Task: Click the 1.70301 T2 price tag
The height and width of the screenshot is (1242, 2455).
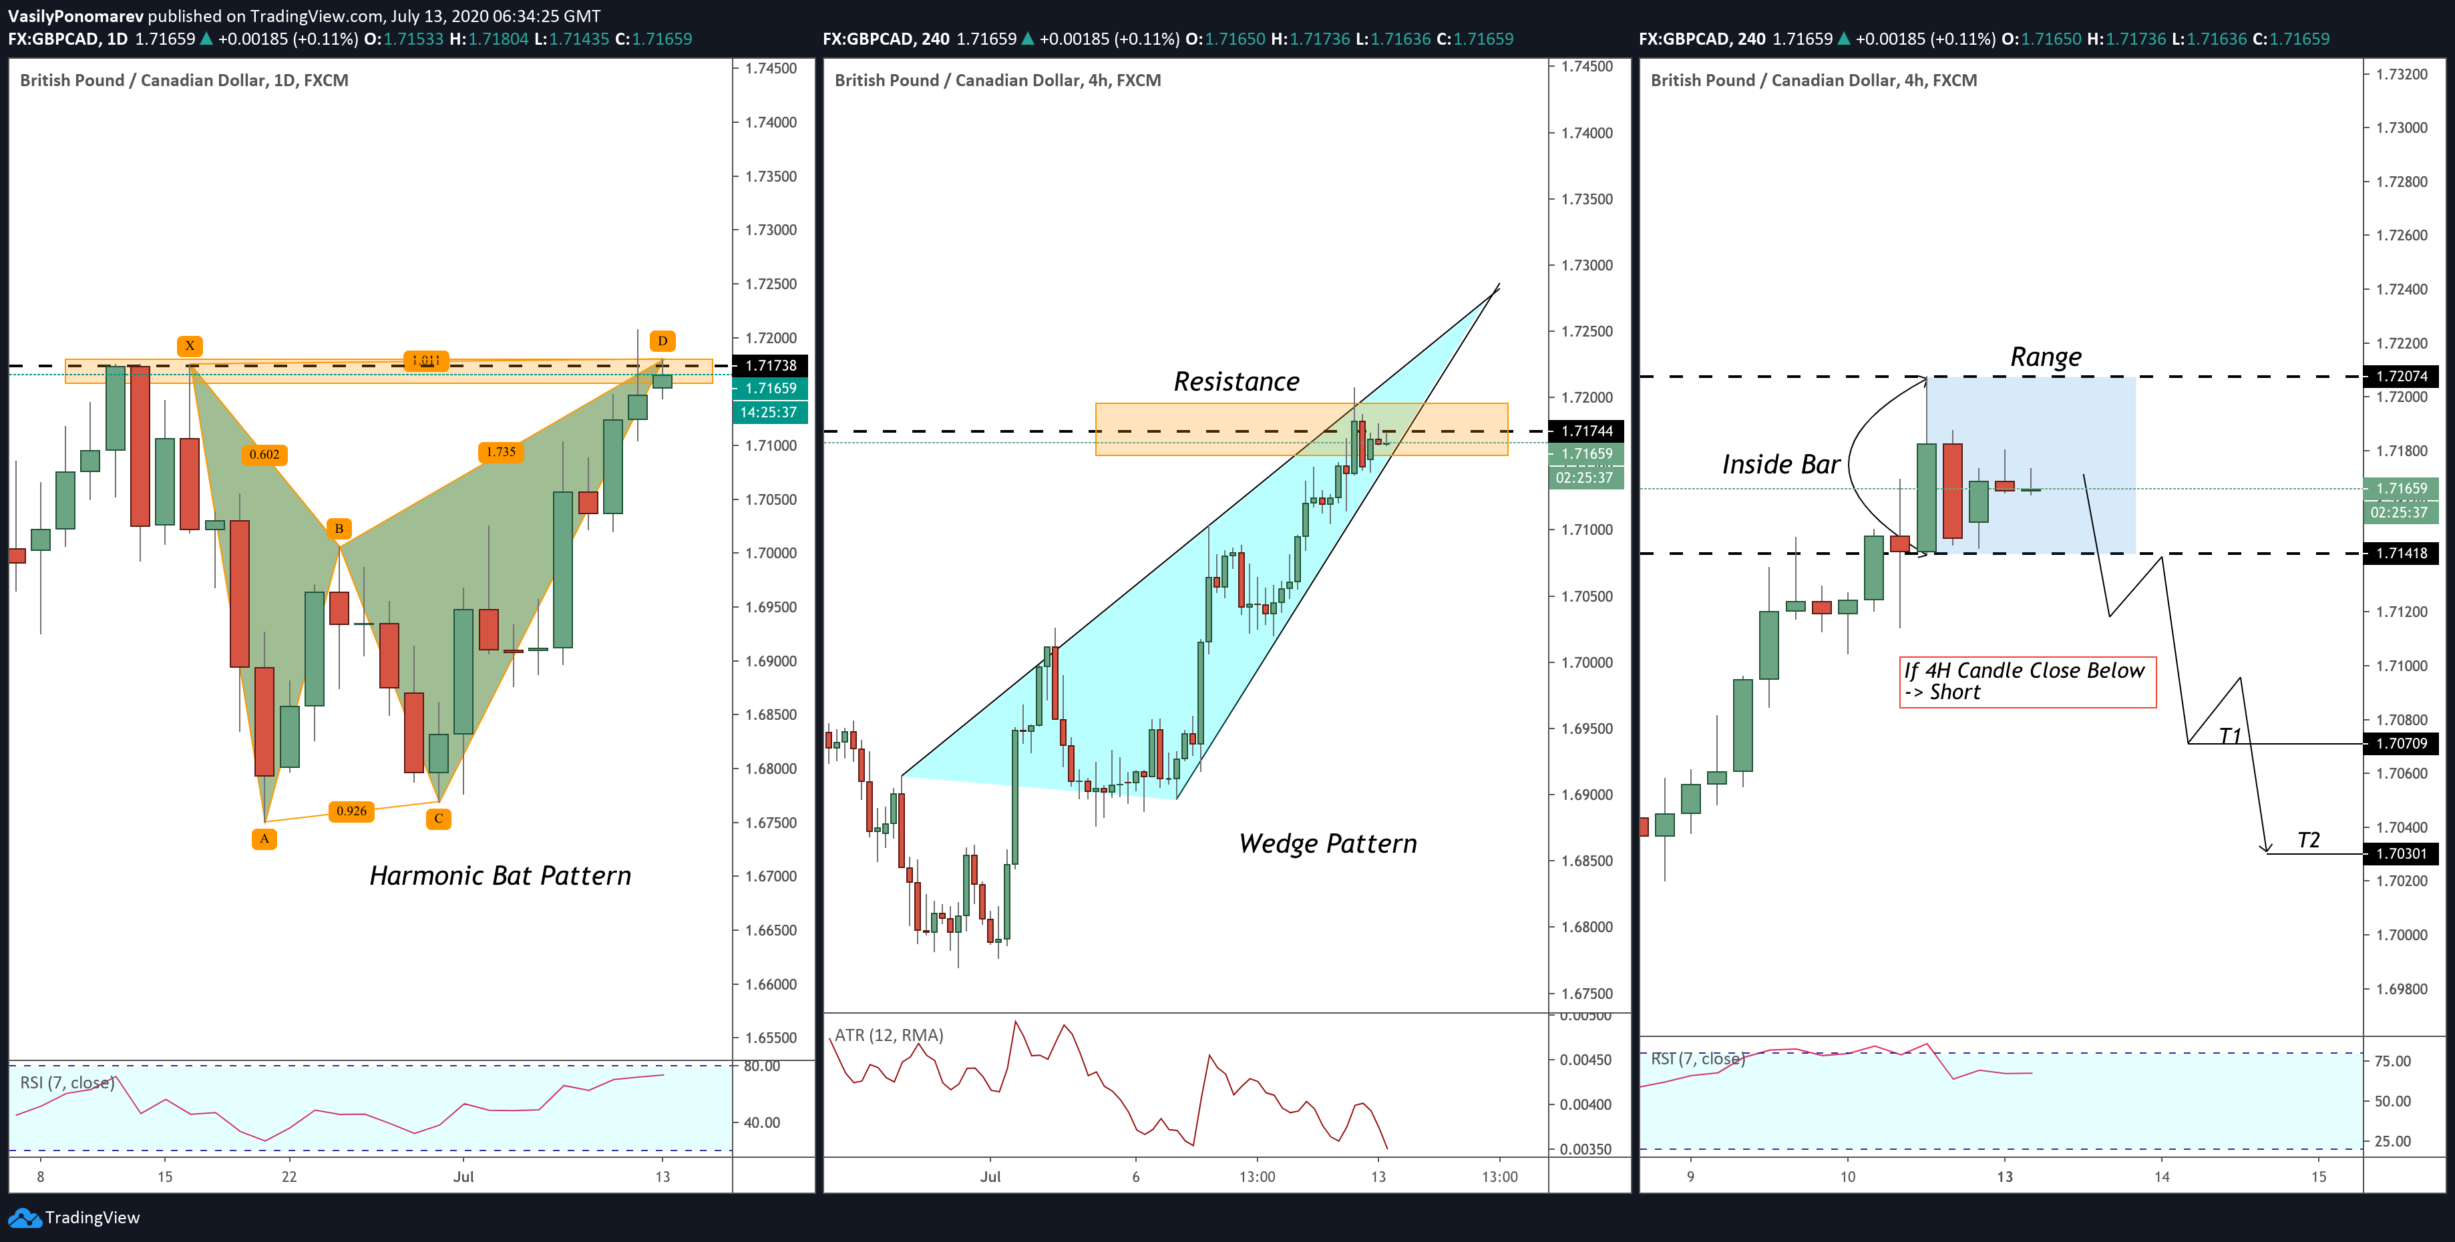Action: click(x=2402, y=853)
